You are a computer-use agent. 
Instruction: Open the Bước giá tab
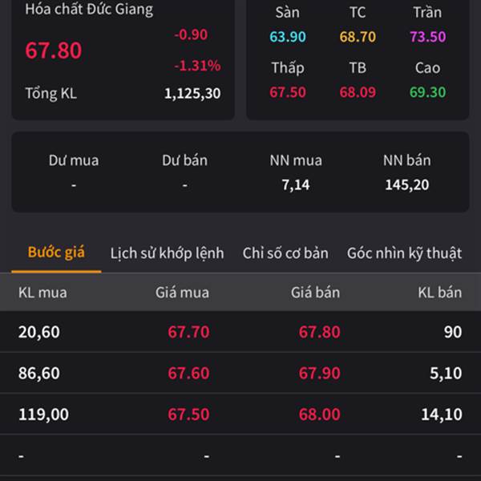click(x=56, y=253)
